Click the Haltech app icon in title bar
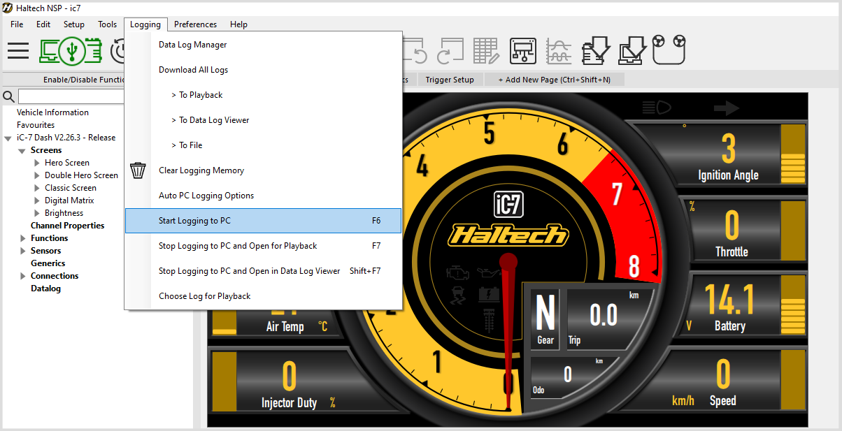This screenshot has width=842, height=431. (8, 7)
